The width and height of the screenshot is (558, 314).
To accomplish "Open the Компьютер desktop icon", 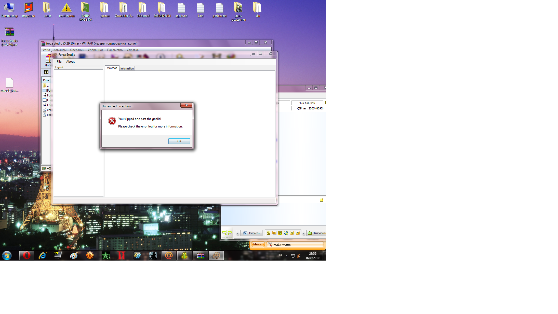I will [9, 10].
